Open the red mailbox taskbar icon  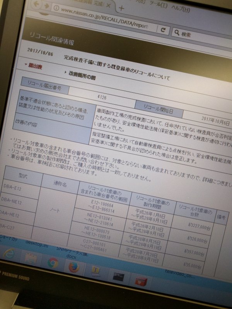tap(141, 282)
